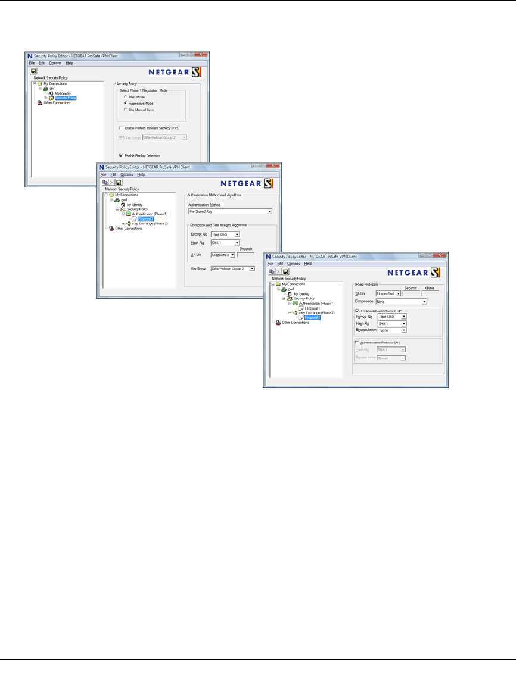Click Proposal 1 page icon under Authentication, IPSec window
516x697 pixels.
[301, 308]
